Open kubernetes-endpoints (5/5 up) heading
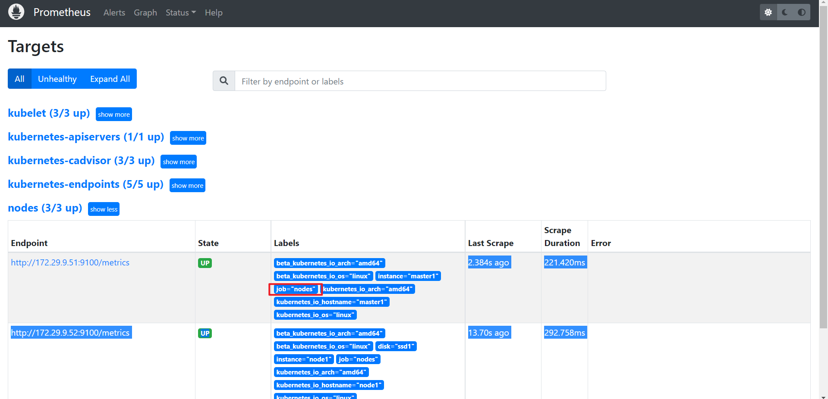Screen dimensions: 828x399 click(85, 184)
